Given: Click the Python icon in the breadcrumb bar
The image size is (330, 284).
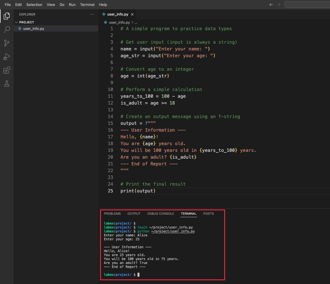Looking at the screenshot, I should [x=105, y=22].
